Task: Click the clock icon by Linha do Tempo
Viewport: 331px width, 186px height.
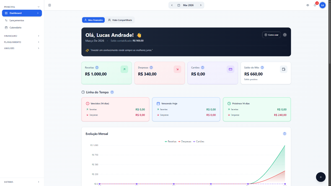Action: coord(83,92)
